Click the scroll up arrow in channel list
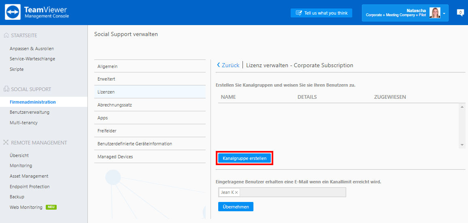This screenshot has width=468, height=223. 462,107
